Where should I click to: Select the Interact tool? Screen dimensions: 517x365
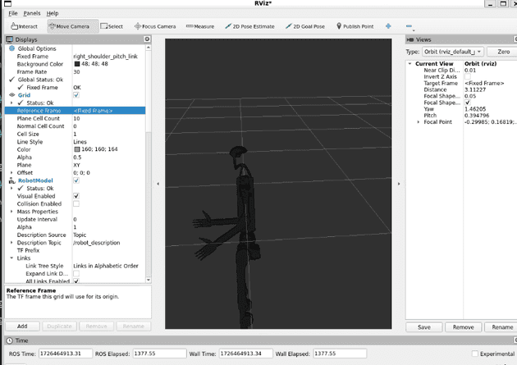(24, 26)
